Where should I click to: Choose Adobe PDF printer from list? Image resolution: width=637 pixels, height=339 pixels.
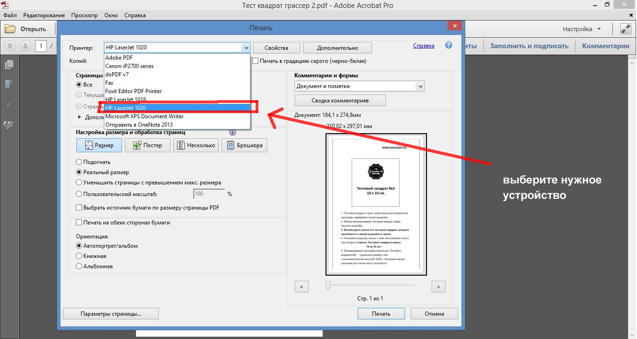click(177, 58)
